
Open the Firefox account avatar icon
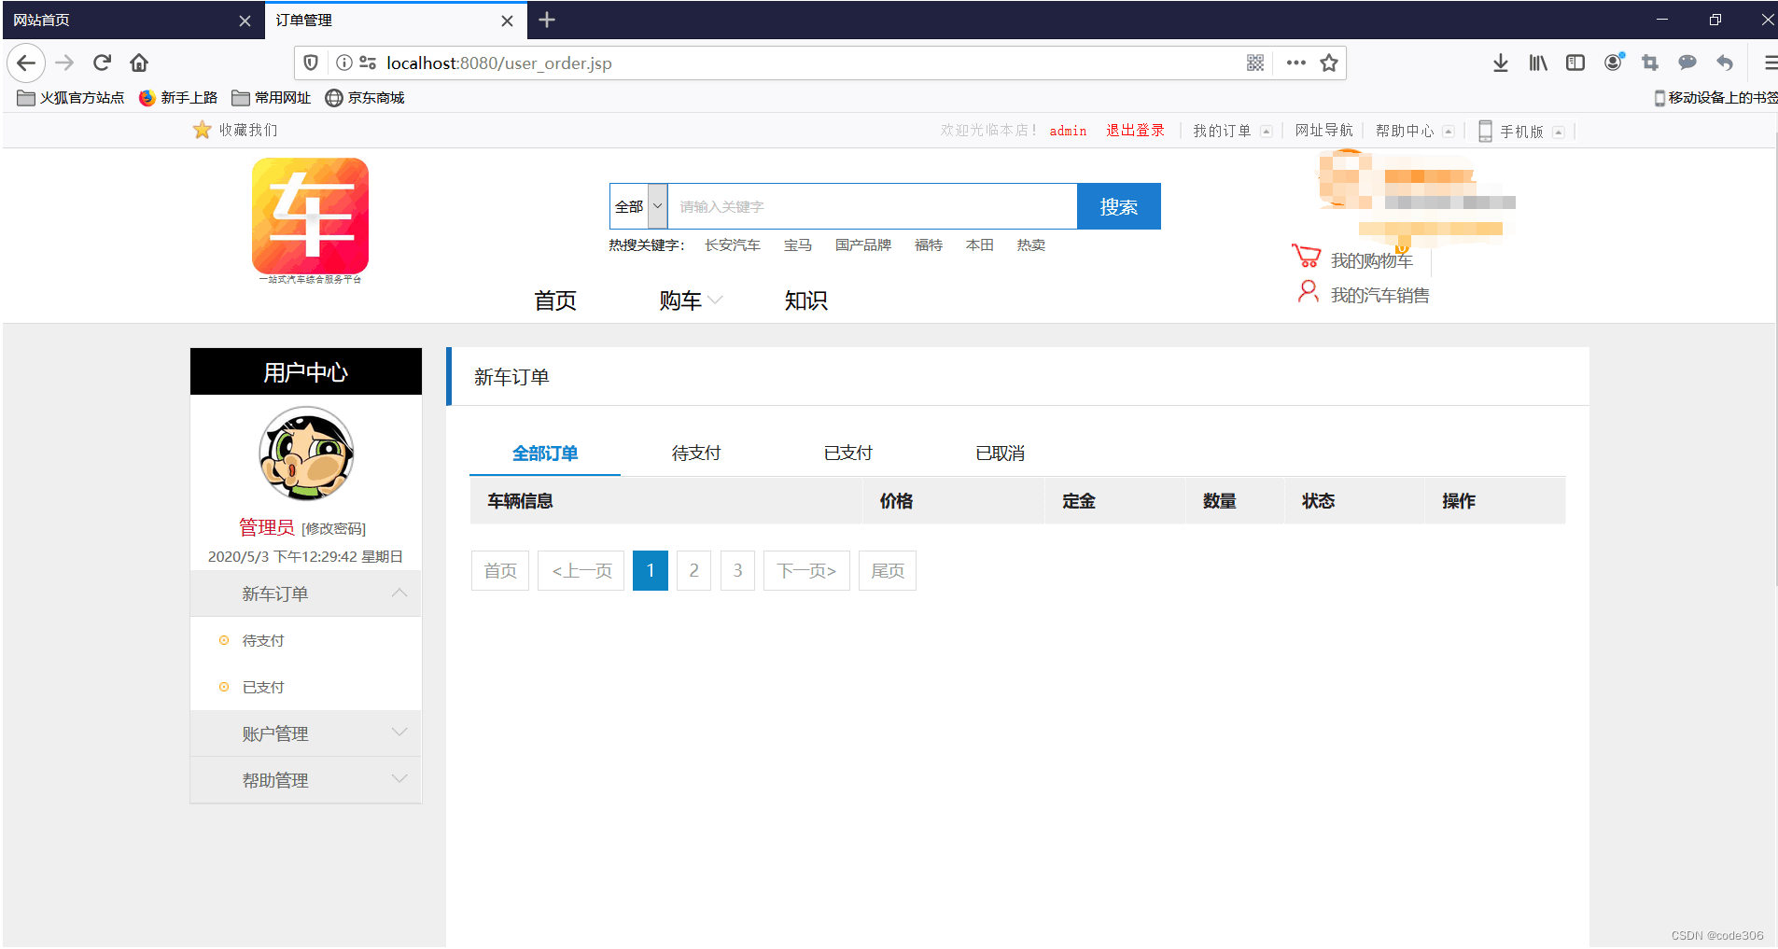click(x=1614, y=63)
